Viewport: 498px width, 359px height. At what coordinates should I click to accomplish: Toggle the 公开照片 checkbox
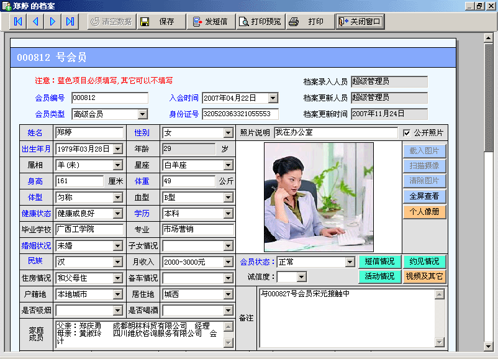pyautogui.click(x=407, y=133)
